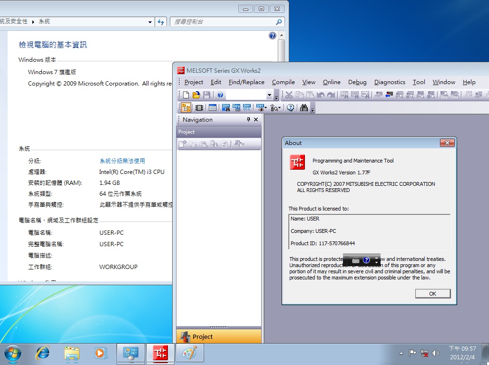The width and height of the screenshot is (489, 365).
Task: Click the Open Project folder icon
Action: coord(196,95)
